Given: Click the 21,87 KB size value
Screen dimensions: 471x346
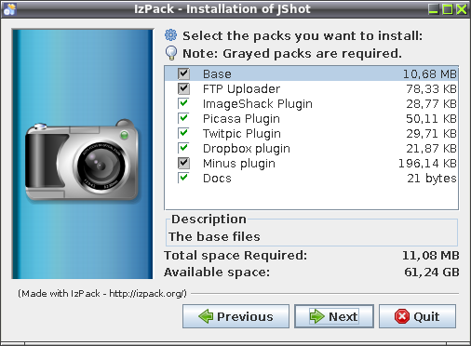Looking at the screenshot, I should [431, 149].
